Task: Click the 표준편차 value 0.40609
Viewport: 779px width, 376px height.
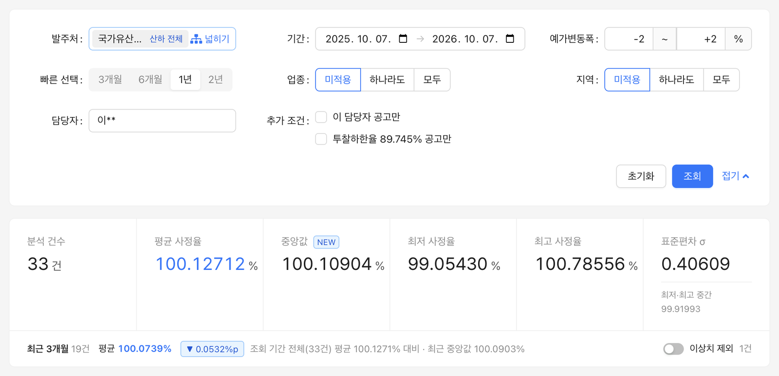Action: click(696, 264)
